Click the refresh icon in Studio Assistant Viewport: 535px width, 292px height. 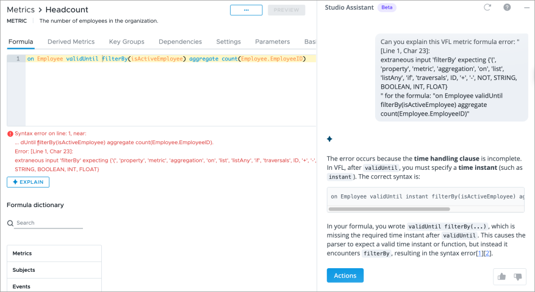coord(487,7)
